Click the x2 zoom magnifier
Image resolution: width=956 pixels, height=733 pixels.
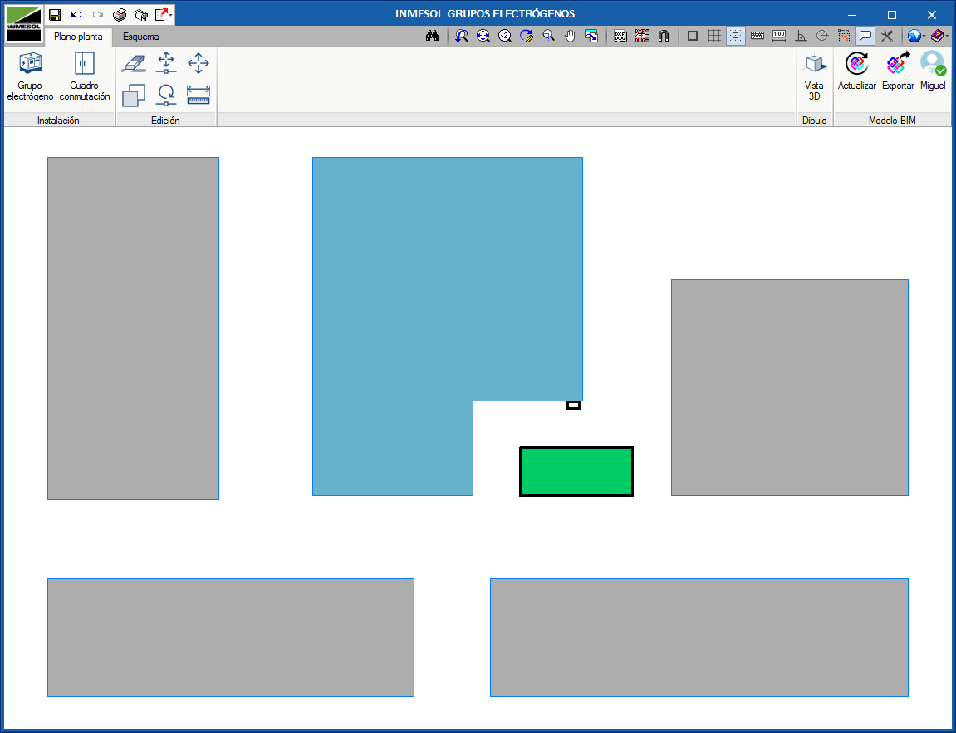(505, 36)
